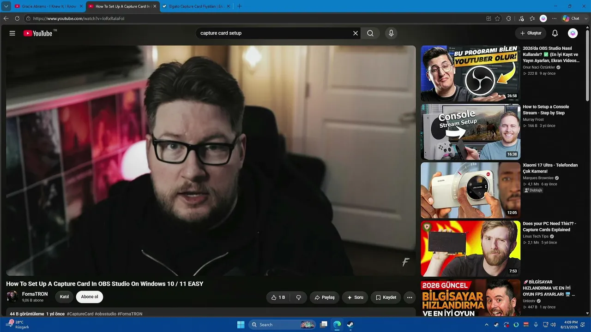Share the video using Paylaş
The image size is (591, 332).
(x=325, y=297)
